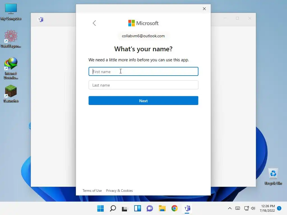Viewport: 287px width, 215px height.
Task: Click Microsoft Teams taskbar icon
Action: [x=187, y=208]
